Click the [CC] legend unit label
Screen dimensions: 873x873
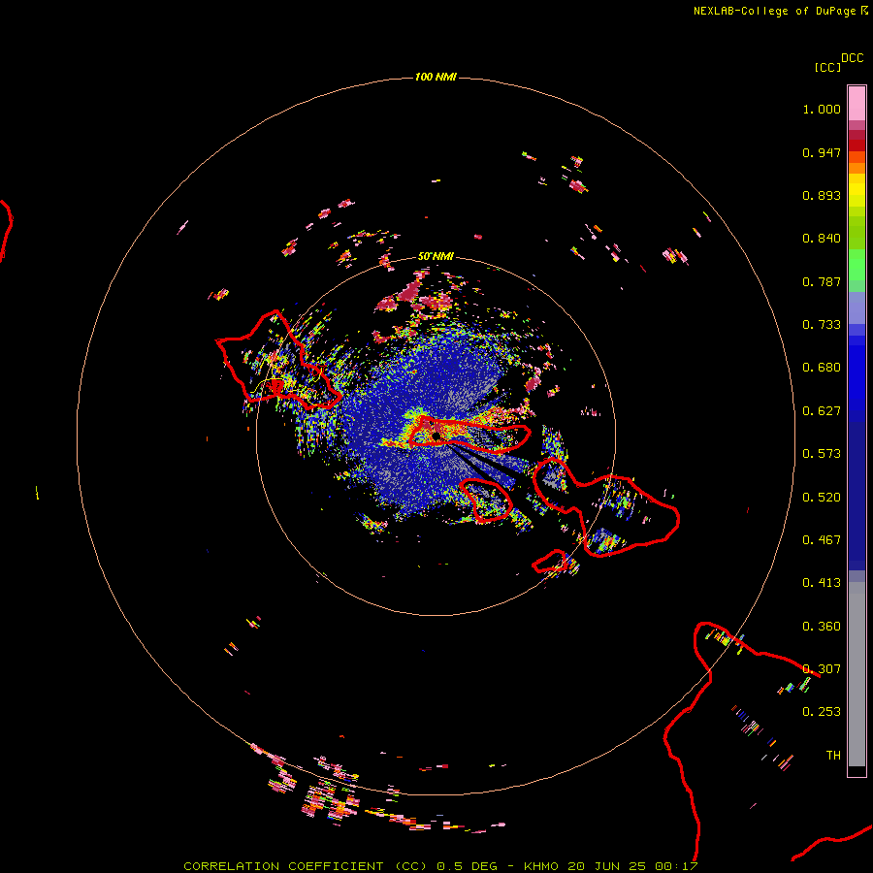827,67
